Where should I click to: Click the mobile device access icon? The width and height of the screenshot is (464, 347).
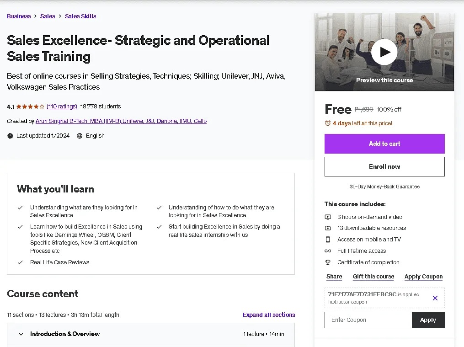click(328, 239)
